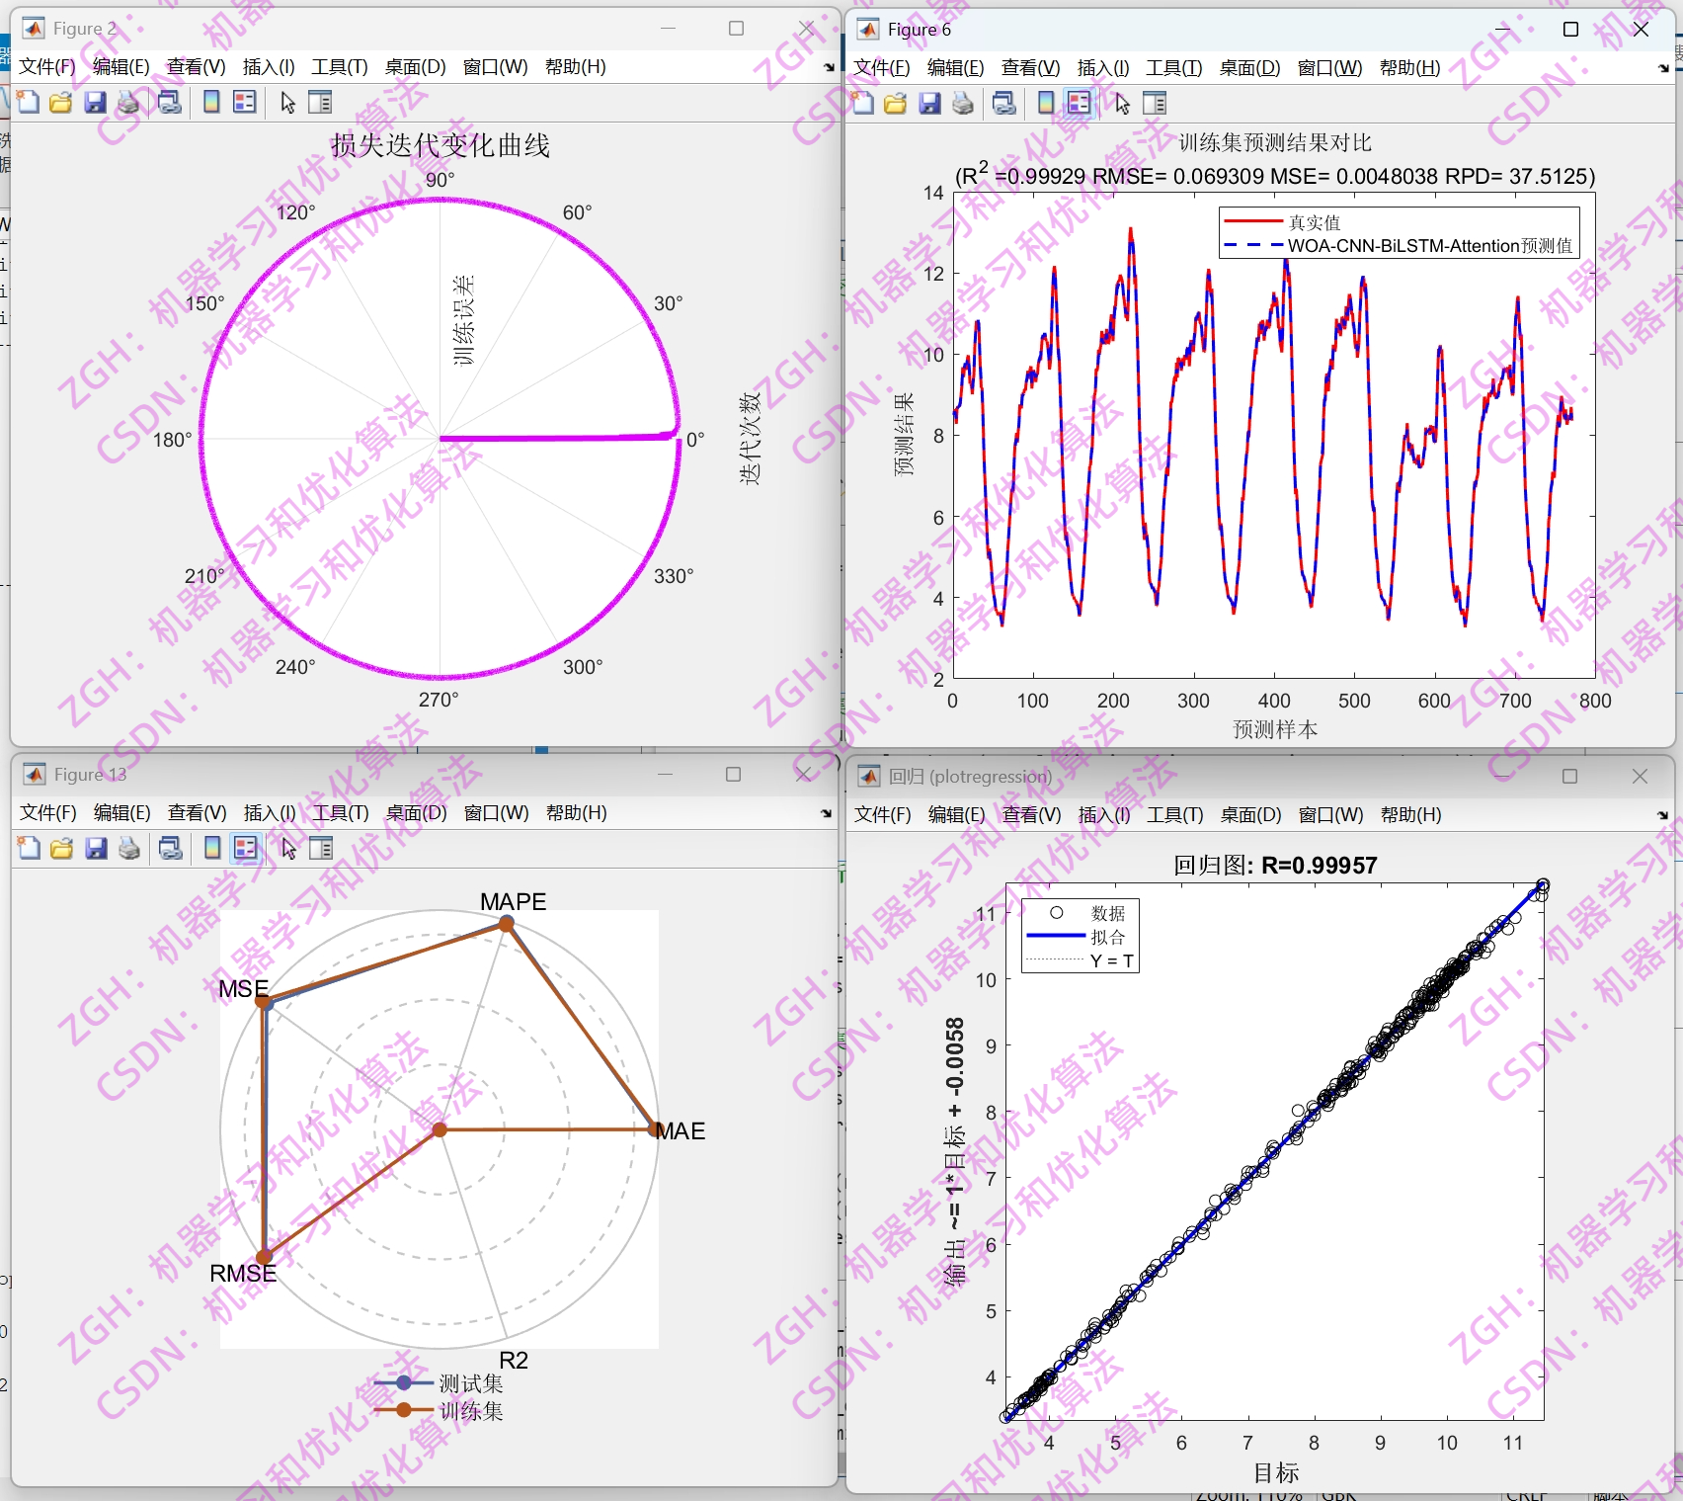Viewport: 1683px width, 1501px height.
Task: Dock Figure 6 using the menu bar arrow
Action: click(1663, 68)
